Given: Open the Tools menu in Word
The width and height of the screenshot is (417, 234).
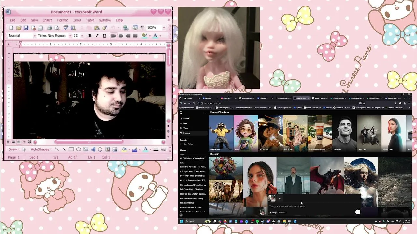Looking at the screenshot, I should click(77, 20).
